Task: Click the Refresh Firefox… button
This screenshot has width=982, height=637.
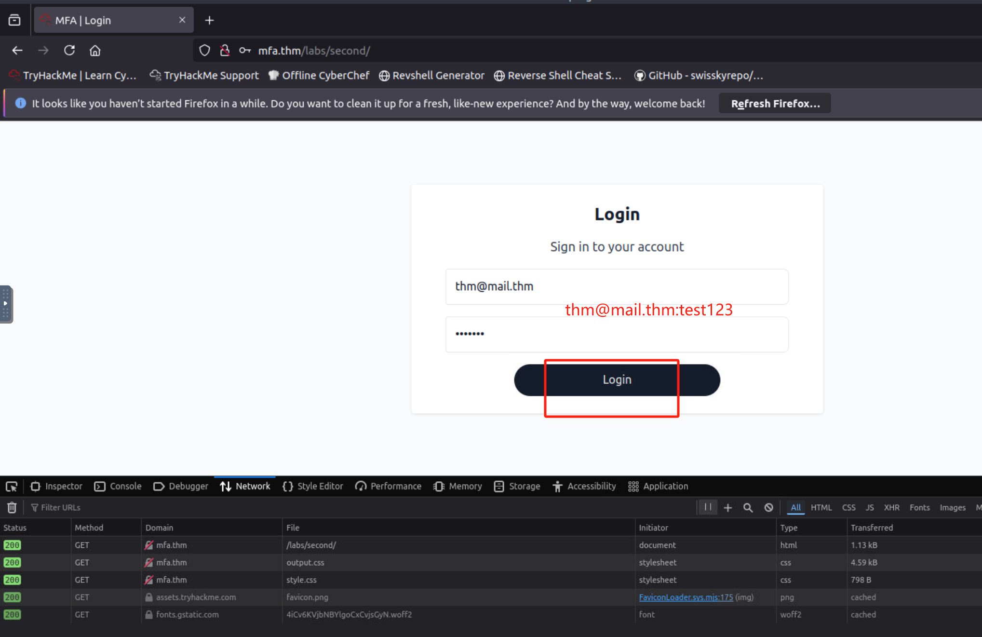Action: click(x=775, y=104)
